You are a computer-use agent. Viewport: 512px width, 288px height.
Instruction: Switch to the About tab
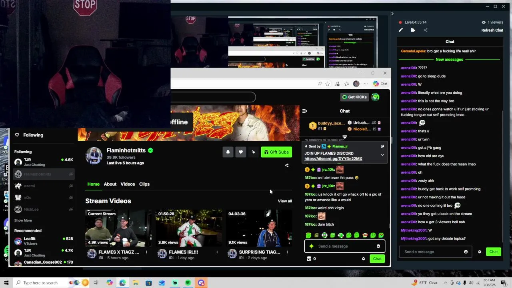click(110, 184)
